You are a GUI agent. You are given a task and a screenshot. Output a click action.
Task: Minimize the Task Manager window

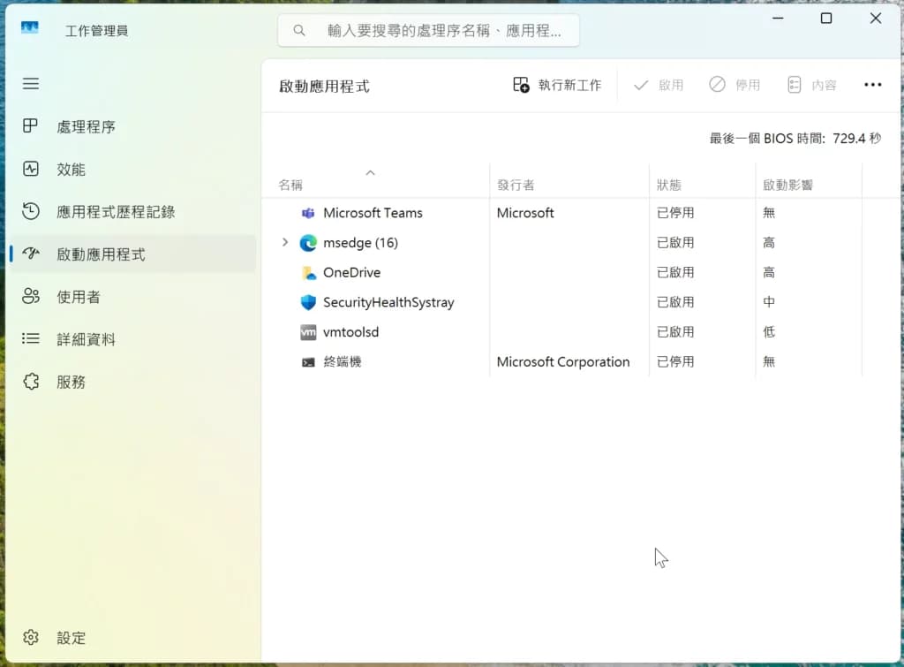(778, 18)
